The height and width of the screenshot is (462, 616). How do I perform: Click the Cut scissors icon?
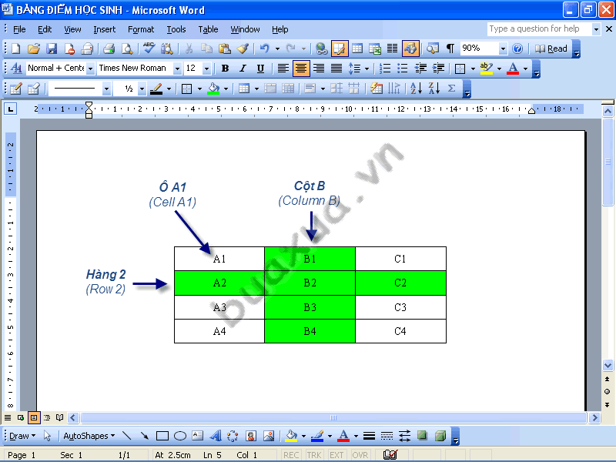coord(189,49)
